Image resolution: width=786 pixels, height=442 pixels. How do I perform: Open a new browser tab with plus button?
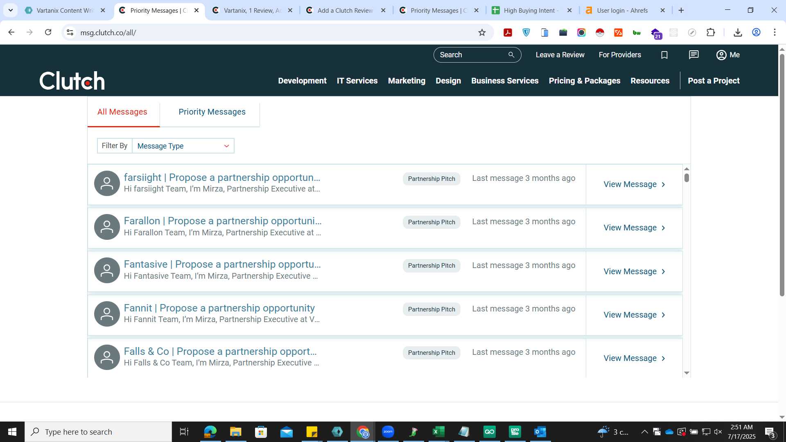click(x=681, y=10)
